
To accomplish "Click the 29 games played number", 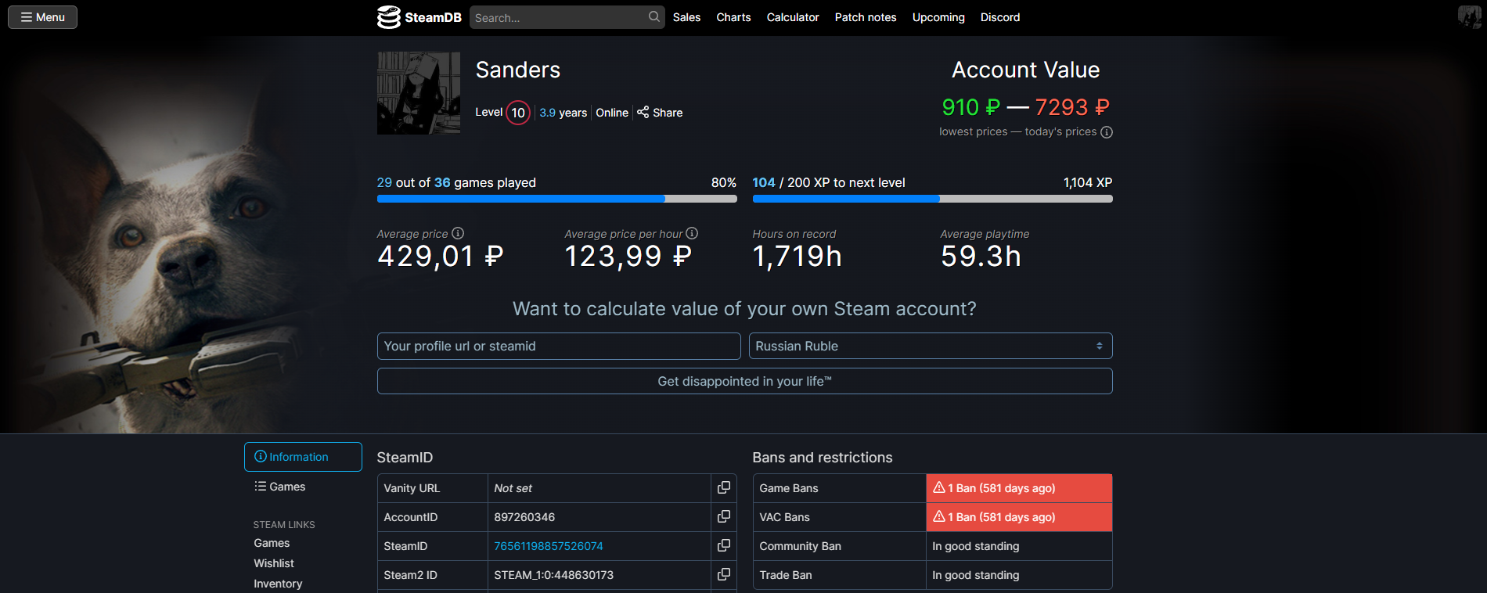I will pos(384,182).
